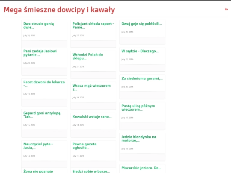Image resolution: width=231 pixels, height=173 pixels.
Task: Click the date 'July 18, 2016'
Action: 78,97
